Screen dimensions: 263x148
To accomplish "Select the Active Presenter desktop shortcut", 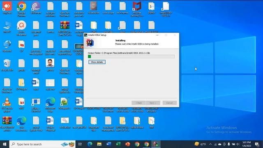I will [21, 28].
